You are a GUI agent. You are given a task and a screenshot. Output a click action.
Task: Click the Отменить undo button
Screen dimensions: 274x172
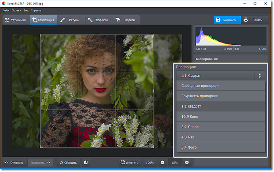pyautogui.click(x=15, y=162)
